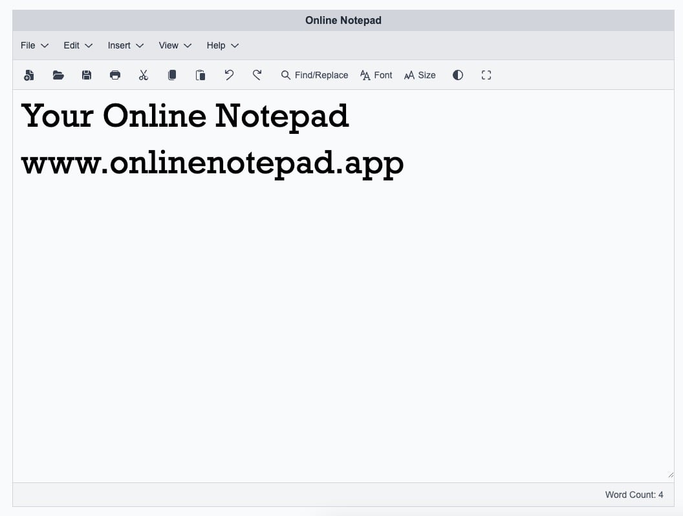Viewport: 683px width, 516px height.
Task: Expand the File menu
Action: 34,45
